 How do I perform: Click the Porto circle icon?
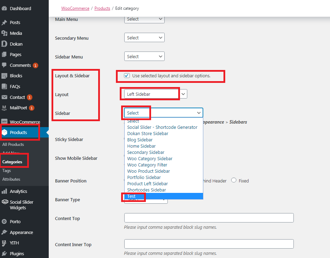[4, 221]
